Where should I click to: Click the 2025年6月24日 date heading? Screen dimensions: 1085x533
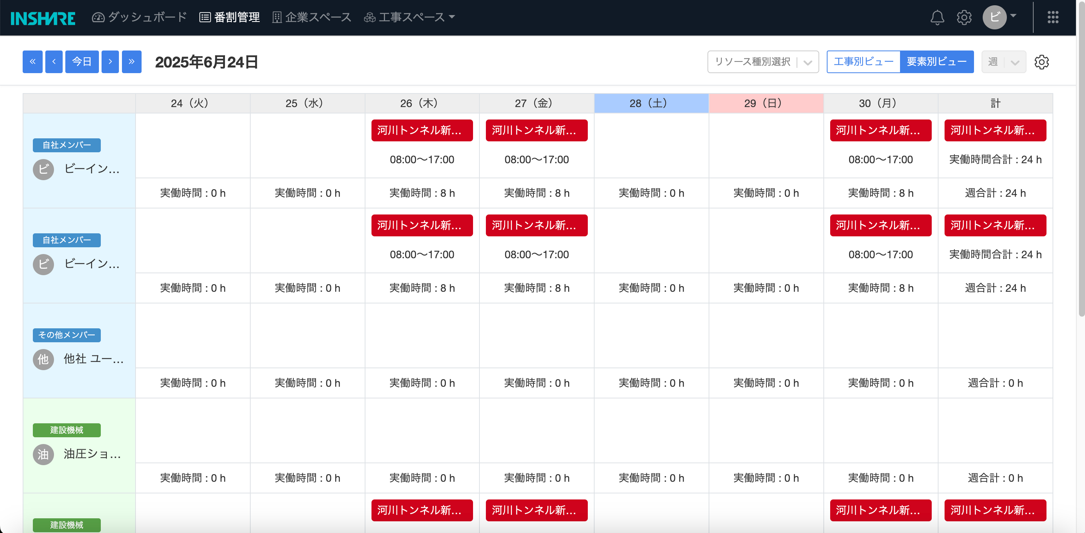point(207,62)
